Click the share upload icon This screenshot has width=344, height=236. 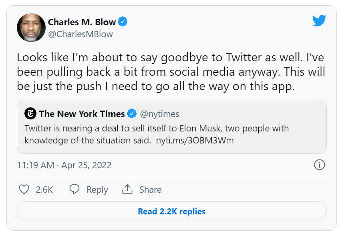point(127,190)
